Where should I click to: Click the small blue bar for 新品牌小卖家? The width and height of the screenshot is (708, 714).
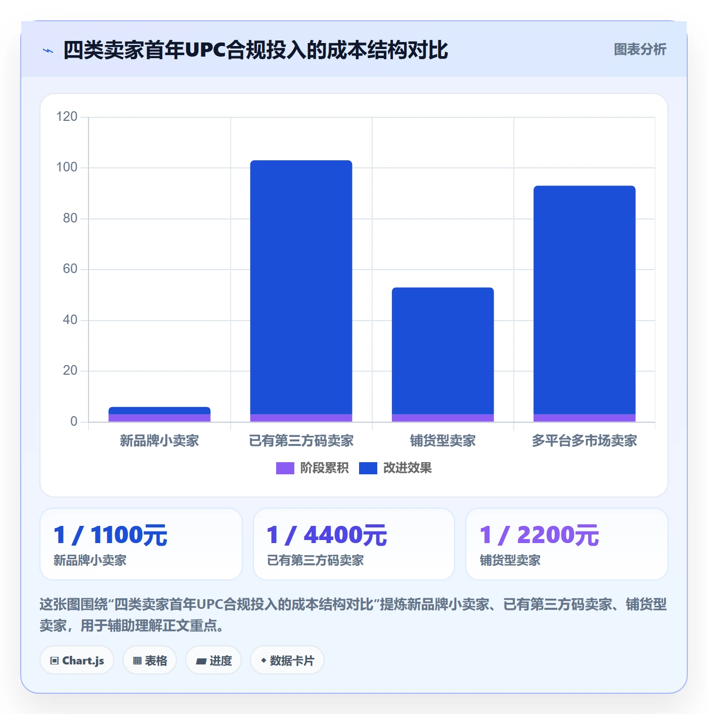(159, 411)
